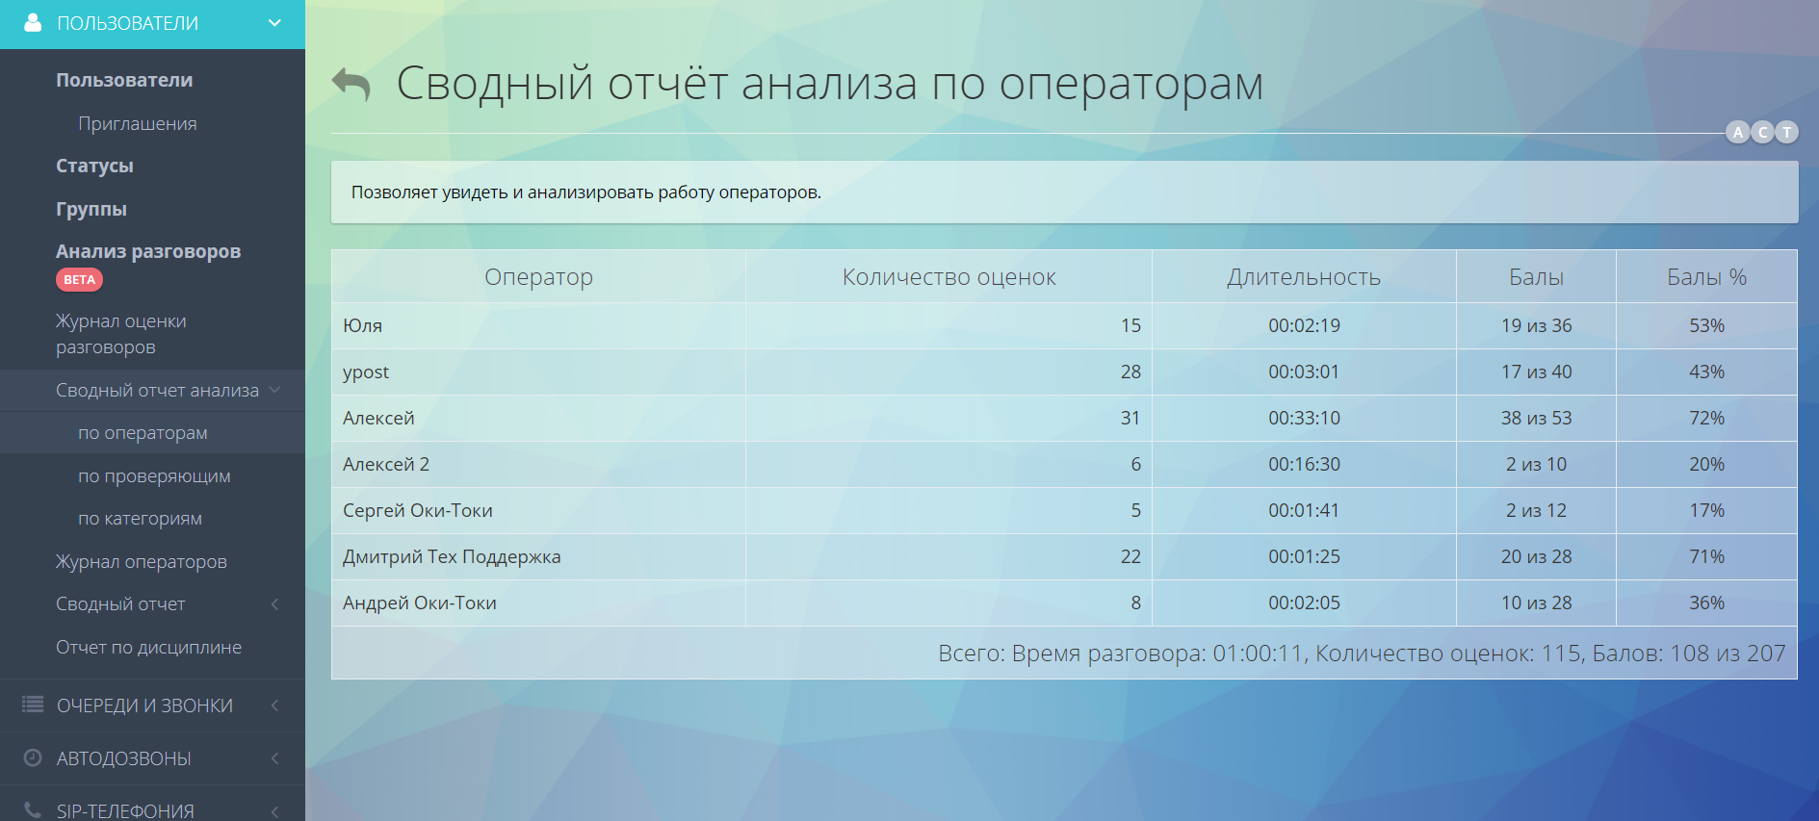Click the BETA badge under Анализ разговоров

pos(79,280)
